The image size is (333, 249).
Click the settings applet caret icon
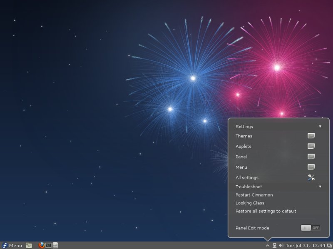pos(268,246)
